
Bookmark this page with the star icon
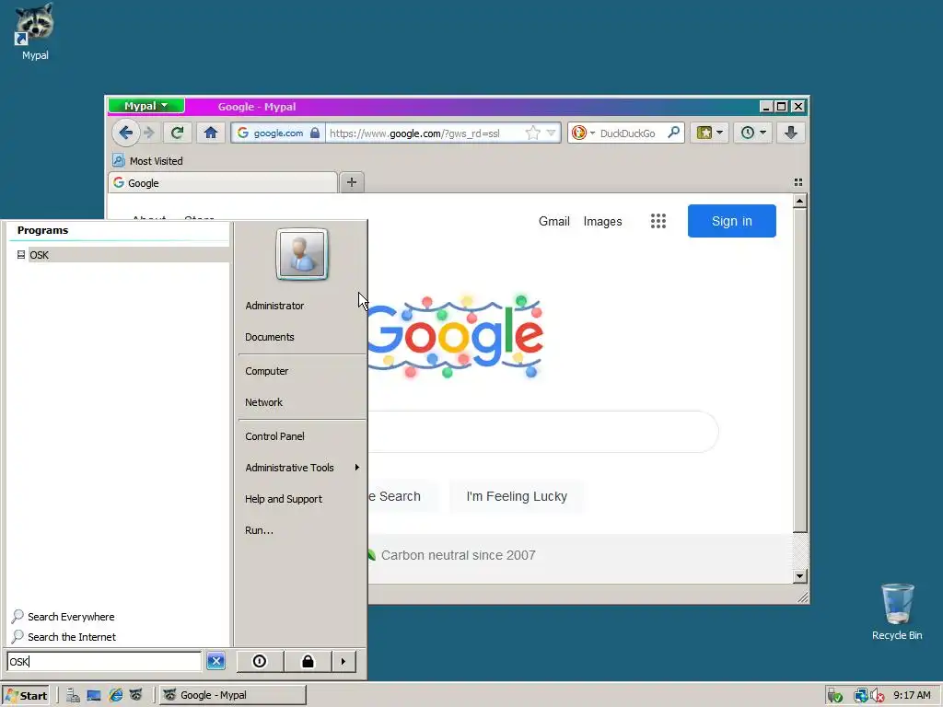(532, 133)
